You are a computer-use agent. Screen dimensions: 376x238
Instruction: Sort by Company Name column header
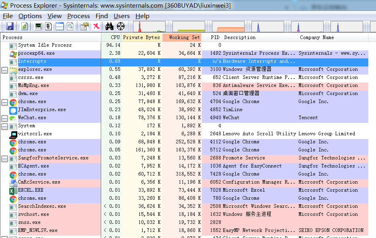point(333,37)
